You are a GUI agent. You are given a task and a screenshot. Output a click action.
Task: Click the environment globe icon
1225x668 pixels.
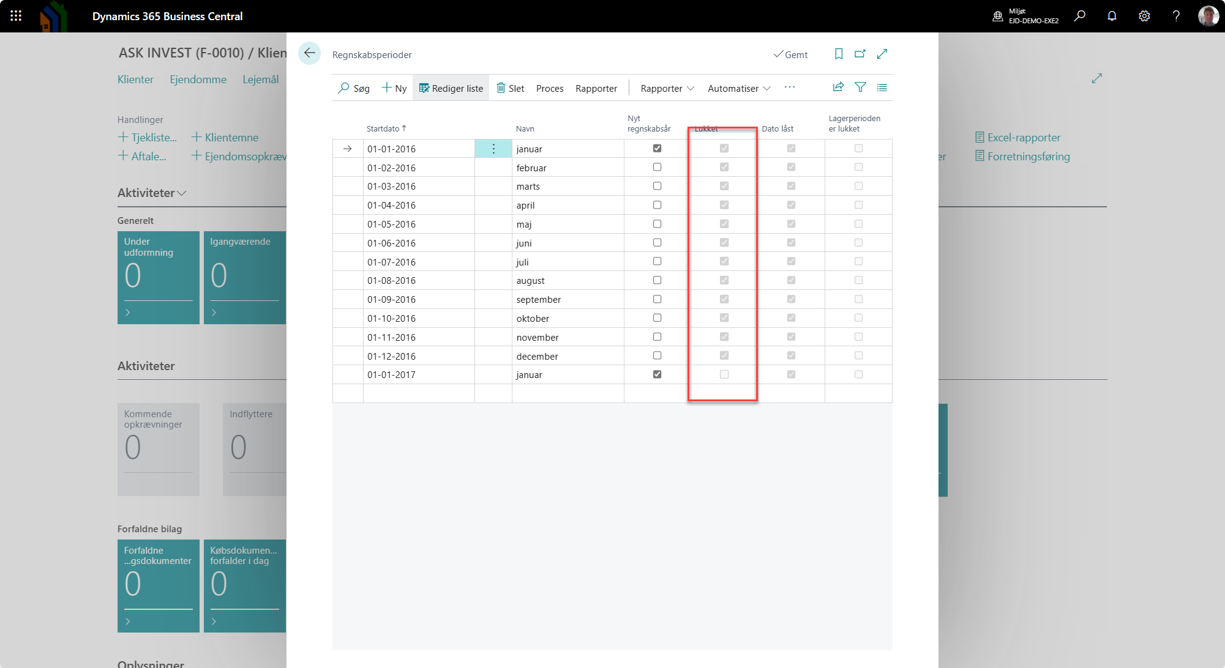click(998, 16)
